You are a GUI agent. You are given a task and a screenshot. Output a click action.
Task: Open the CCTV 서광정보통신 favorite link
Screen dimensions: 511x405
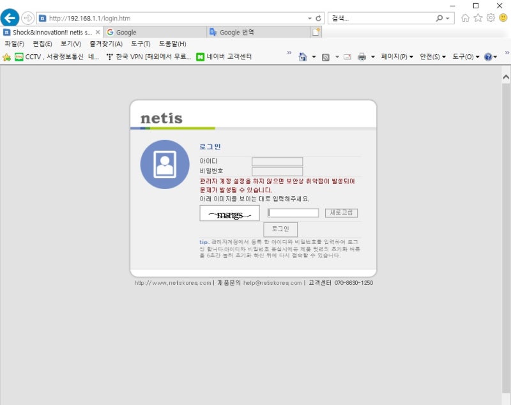tap(57, 57)
